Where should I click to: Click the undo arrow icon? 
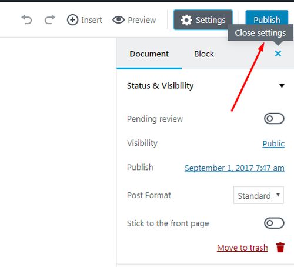(26, 19)
